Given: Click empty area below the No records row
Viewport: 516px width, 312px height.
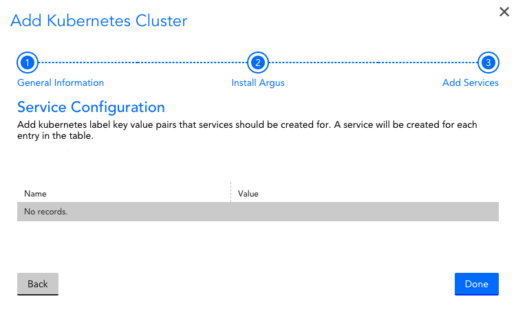Looking at the screenshot, I should coord(258,245).
